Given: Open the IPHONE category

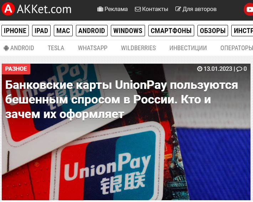Looking at the screenshot, I should (15, 31).
